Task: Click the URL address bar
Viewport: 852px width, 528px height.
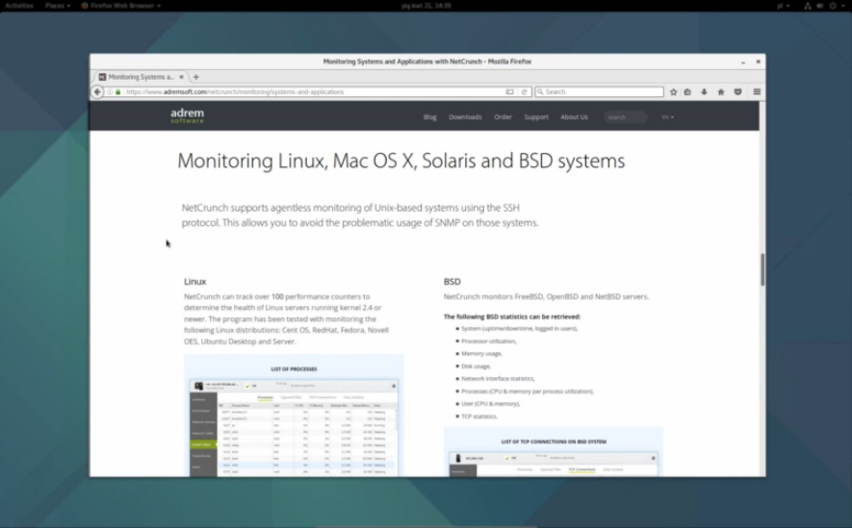Action: coord(315,91)
